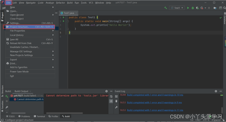Screen dimensions: 226x122
Task: Click the Build project hammer icon
Action: coord(165,8)
